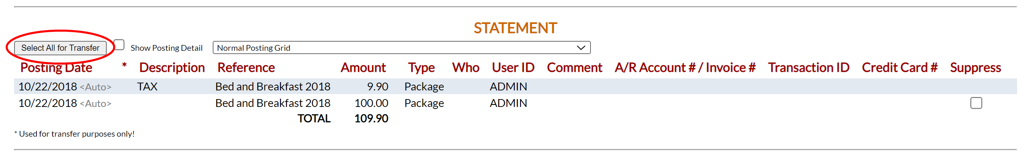Image resolution: width=1020 pixels, height=154 pixels.
Task: Select the Description column header
Action: point(172,68)
